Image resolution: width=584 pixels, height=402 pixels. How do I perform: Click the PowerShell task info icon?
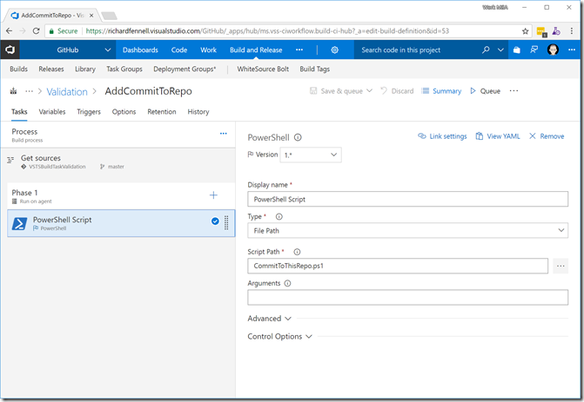click(x=298, y=137)
